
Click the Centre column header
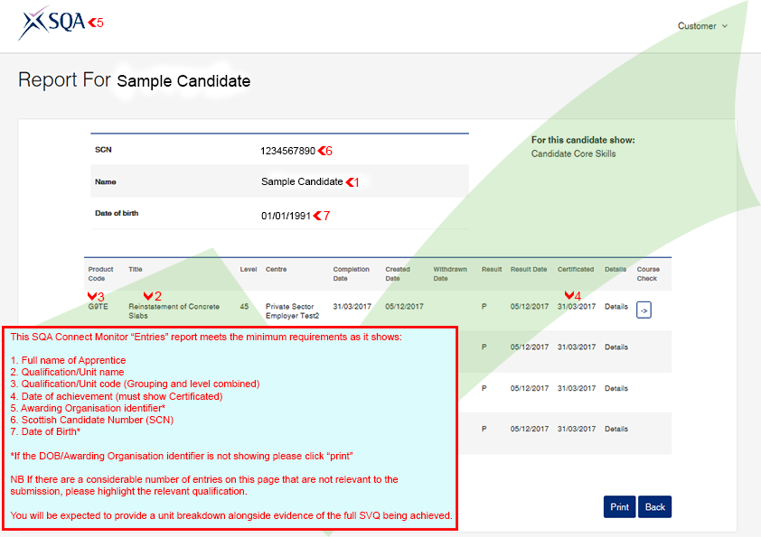(x=277, y=269)
